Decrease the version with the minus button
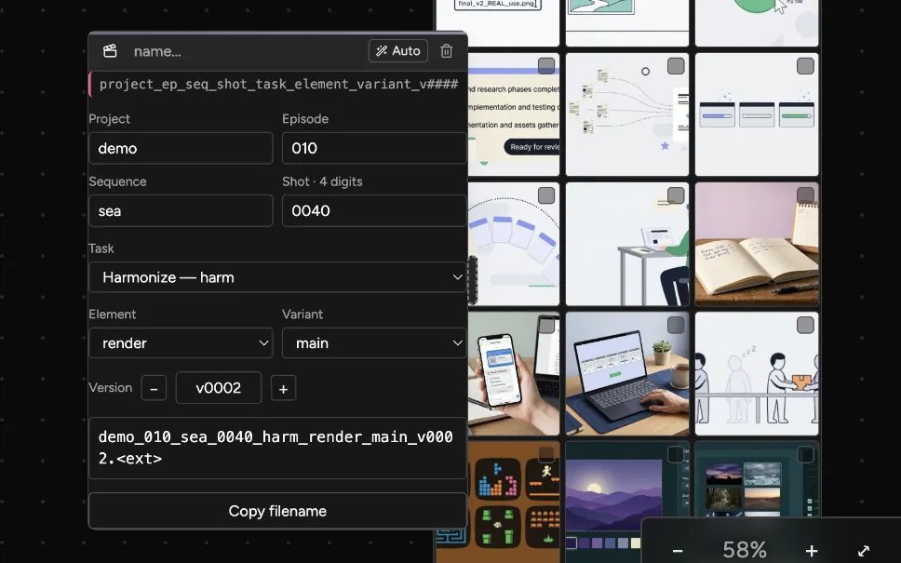The height and width of the screenshot is (563, 901). click(x=154, y=388)
